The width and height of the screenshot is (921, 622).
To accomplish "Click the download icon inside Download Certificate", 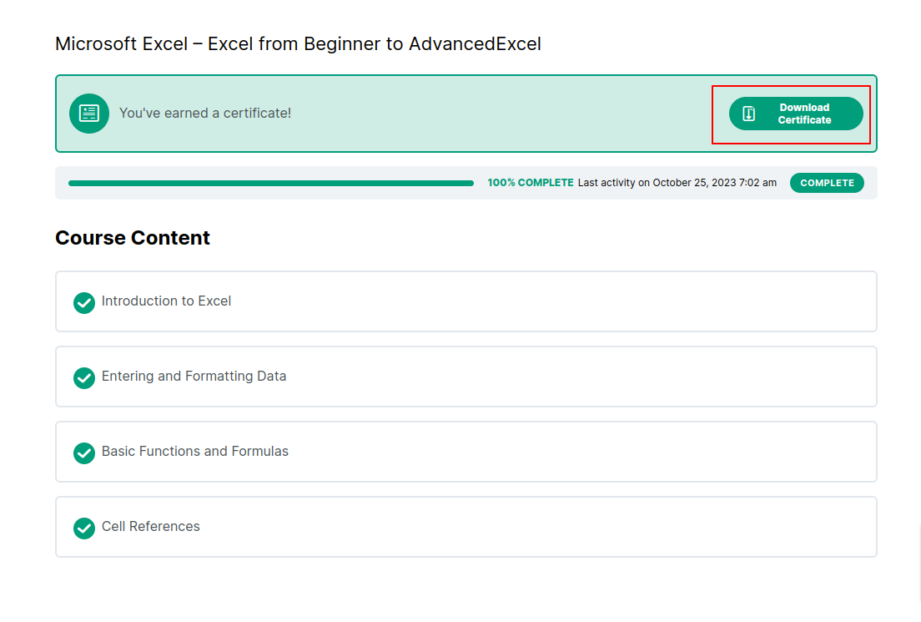I will coord(749,114).
